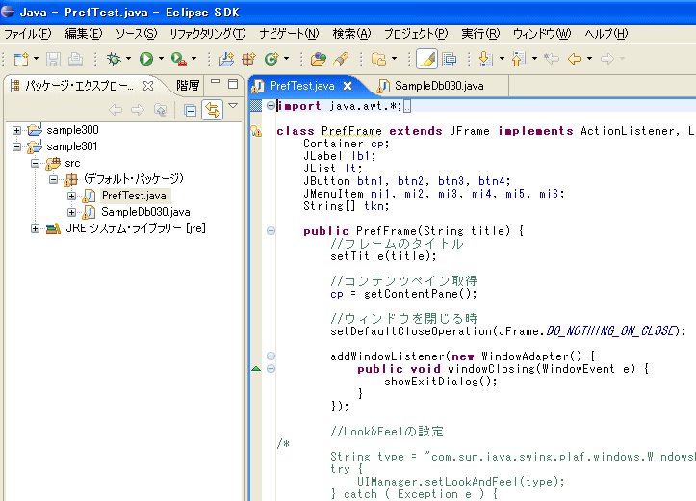
Task: Click the Back navigation arrow in main toolbar
Action: click(x=575, y=59)
